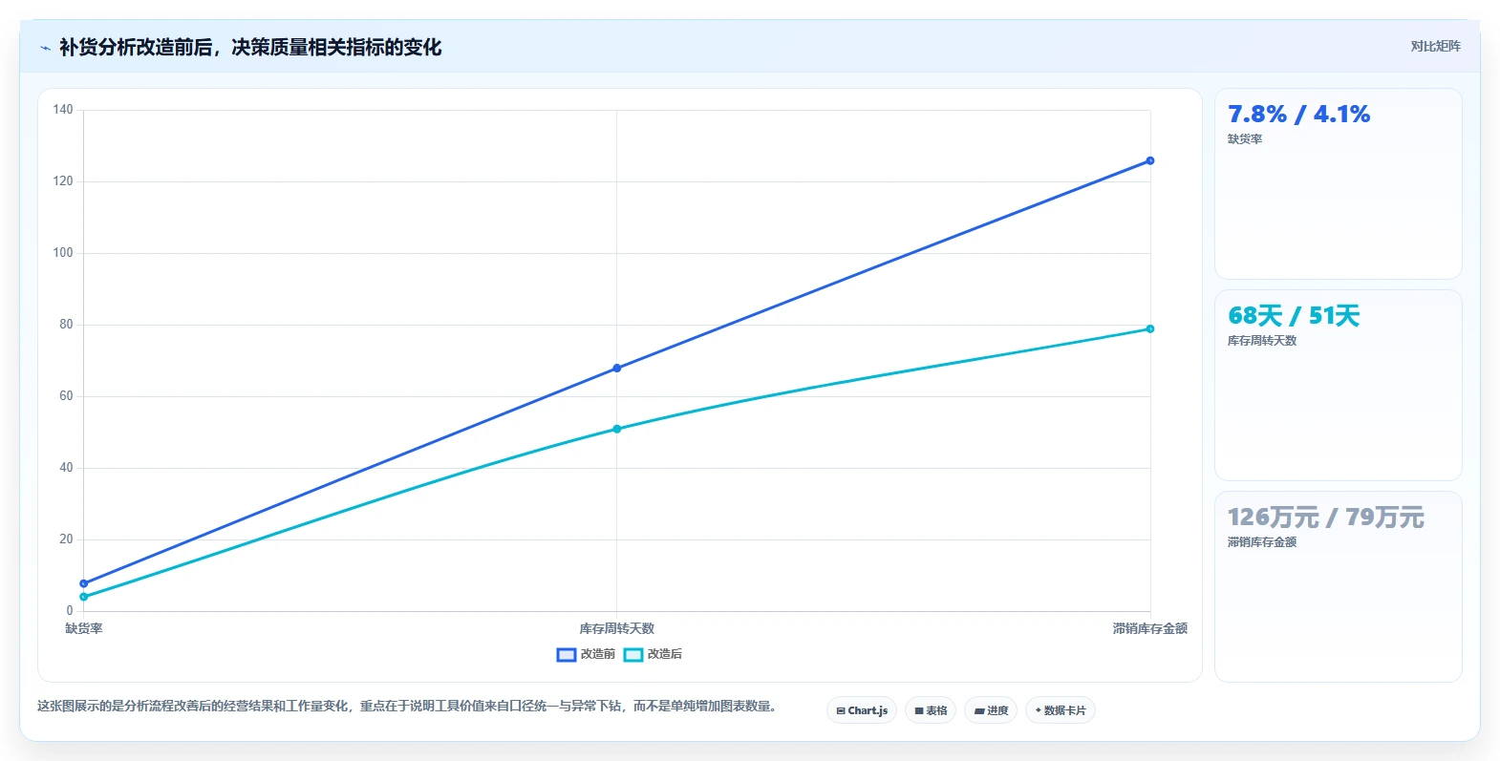The image size is (1500, 761).
Task: Click the 20 y-axis tick label
Action: (x=66, y=539)
